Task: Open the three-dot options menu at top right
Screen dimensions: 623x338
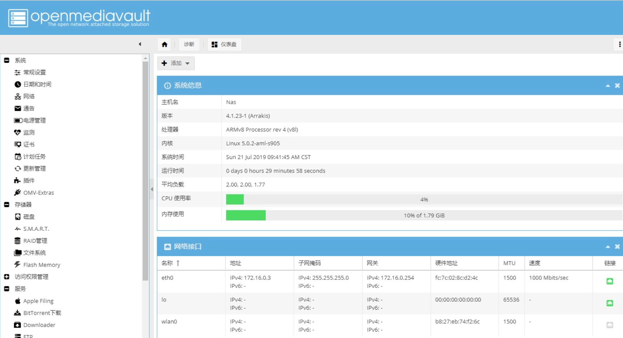Action: (619, 44)
